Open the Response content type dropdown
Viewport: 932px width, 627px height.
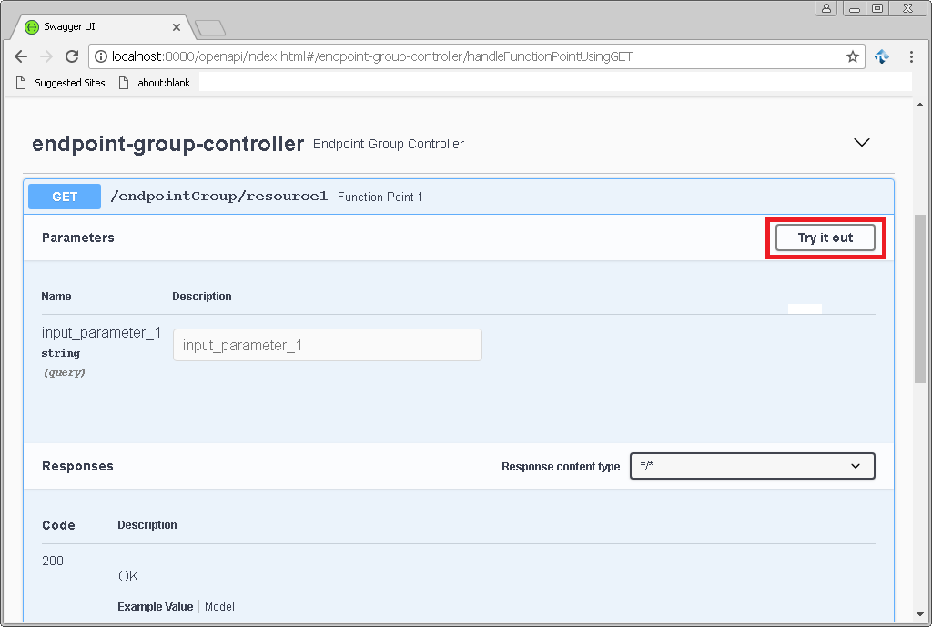(x=753, y=466)
